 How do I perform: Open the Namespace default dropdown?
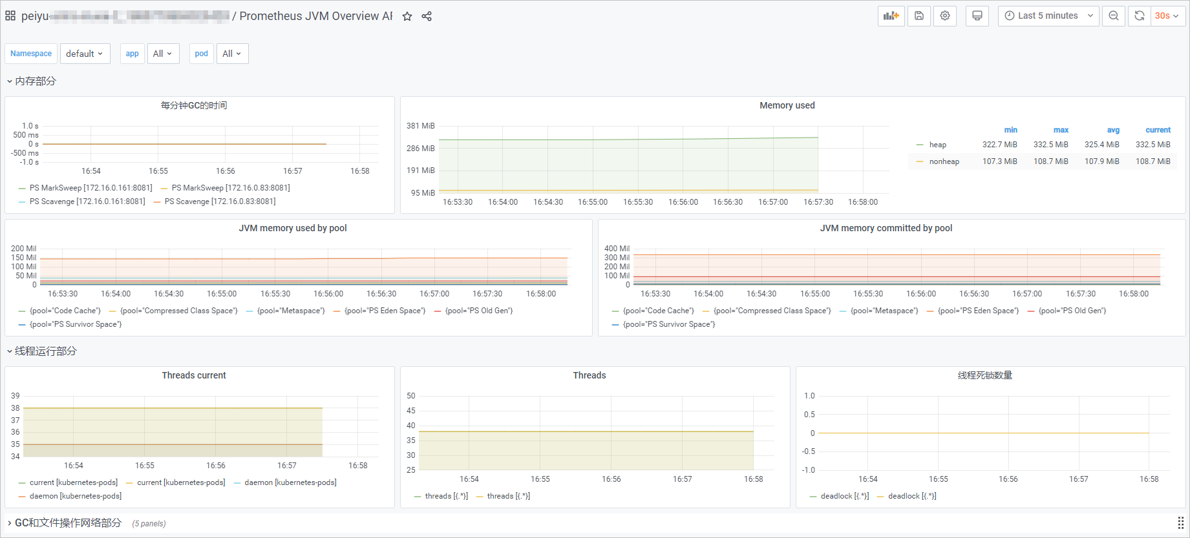(85, 54)
